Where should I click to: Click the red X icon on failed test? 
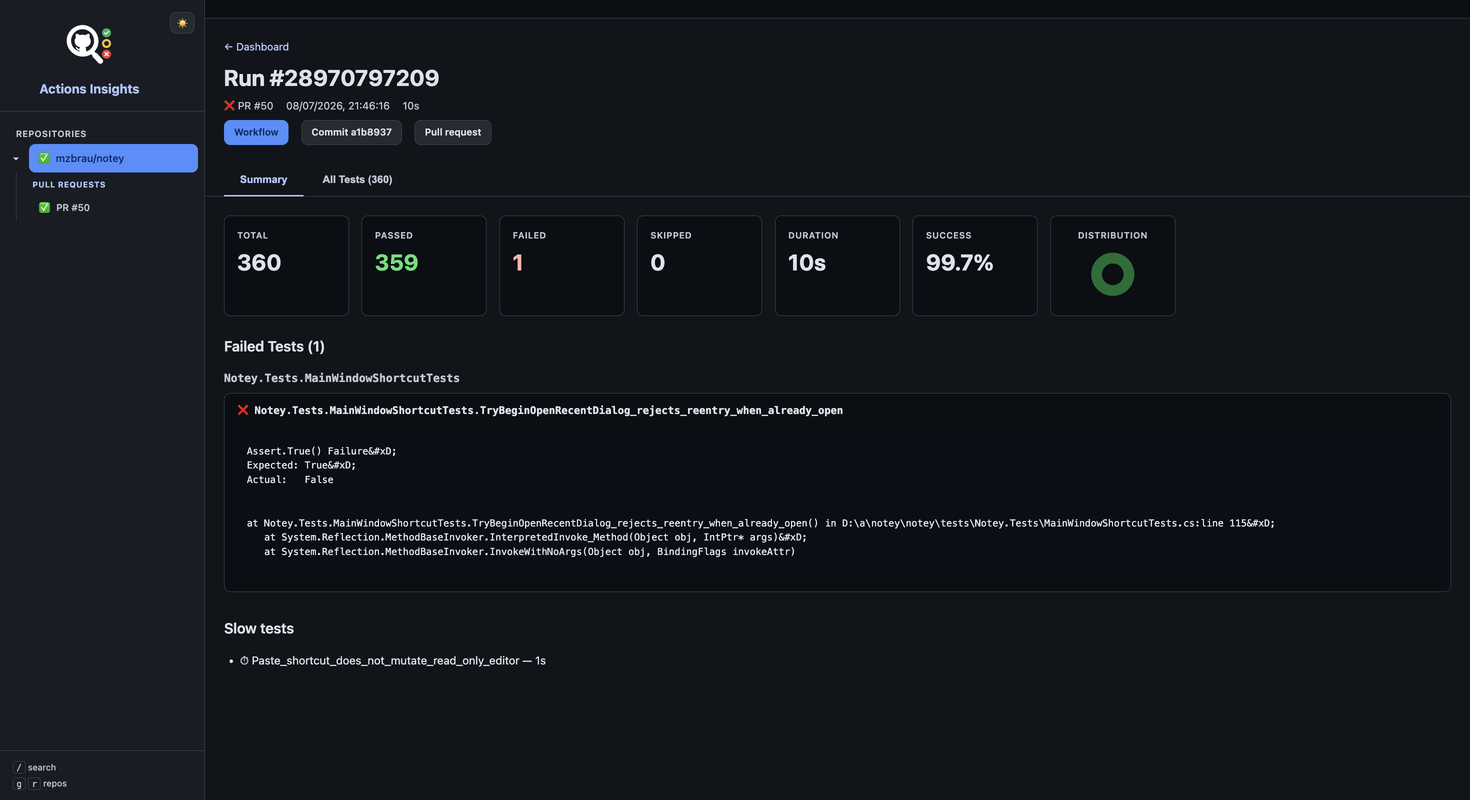click(243, 410)
